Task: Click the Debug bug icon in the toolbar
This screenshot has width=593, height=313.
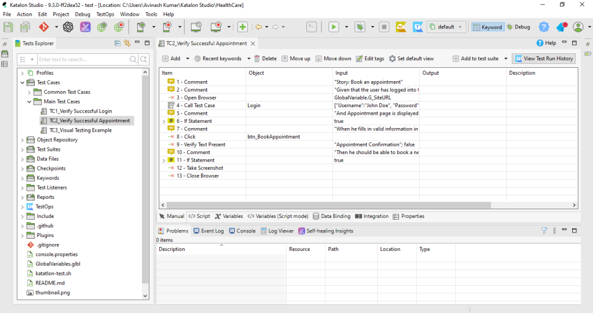Action: coord(360,27)
